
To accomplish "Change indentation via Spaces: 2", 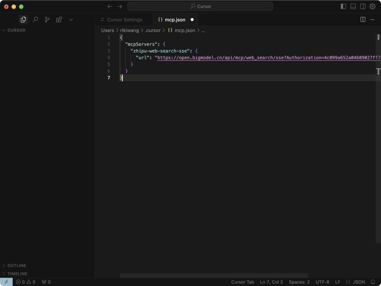I will 299,282.
